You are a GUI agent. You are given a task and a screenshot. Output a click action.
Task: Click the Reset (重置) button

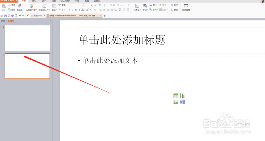(x=62, y=5)
